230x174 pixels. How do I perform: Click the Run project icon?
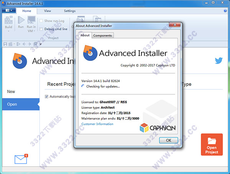21,20
